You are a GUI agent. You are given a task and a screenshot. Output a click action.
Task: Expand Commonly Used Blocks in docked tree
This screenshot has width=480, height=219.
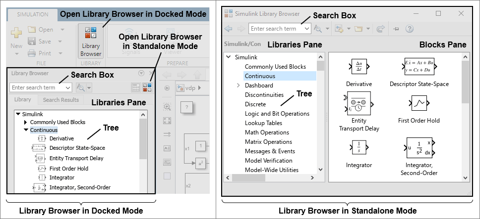(26, 122)
